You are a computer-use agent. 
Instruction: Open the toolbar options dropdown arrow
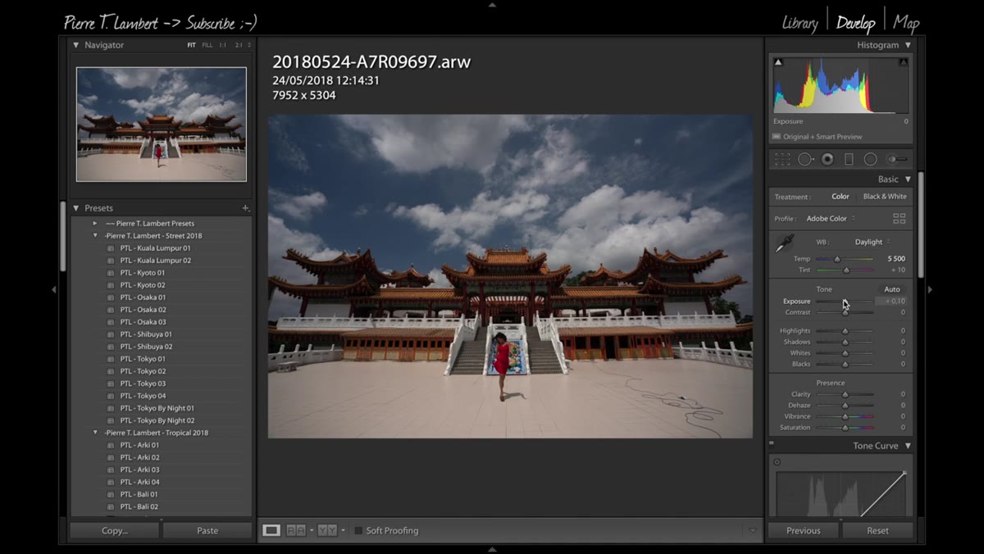click(753, 530)
